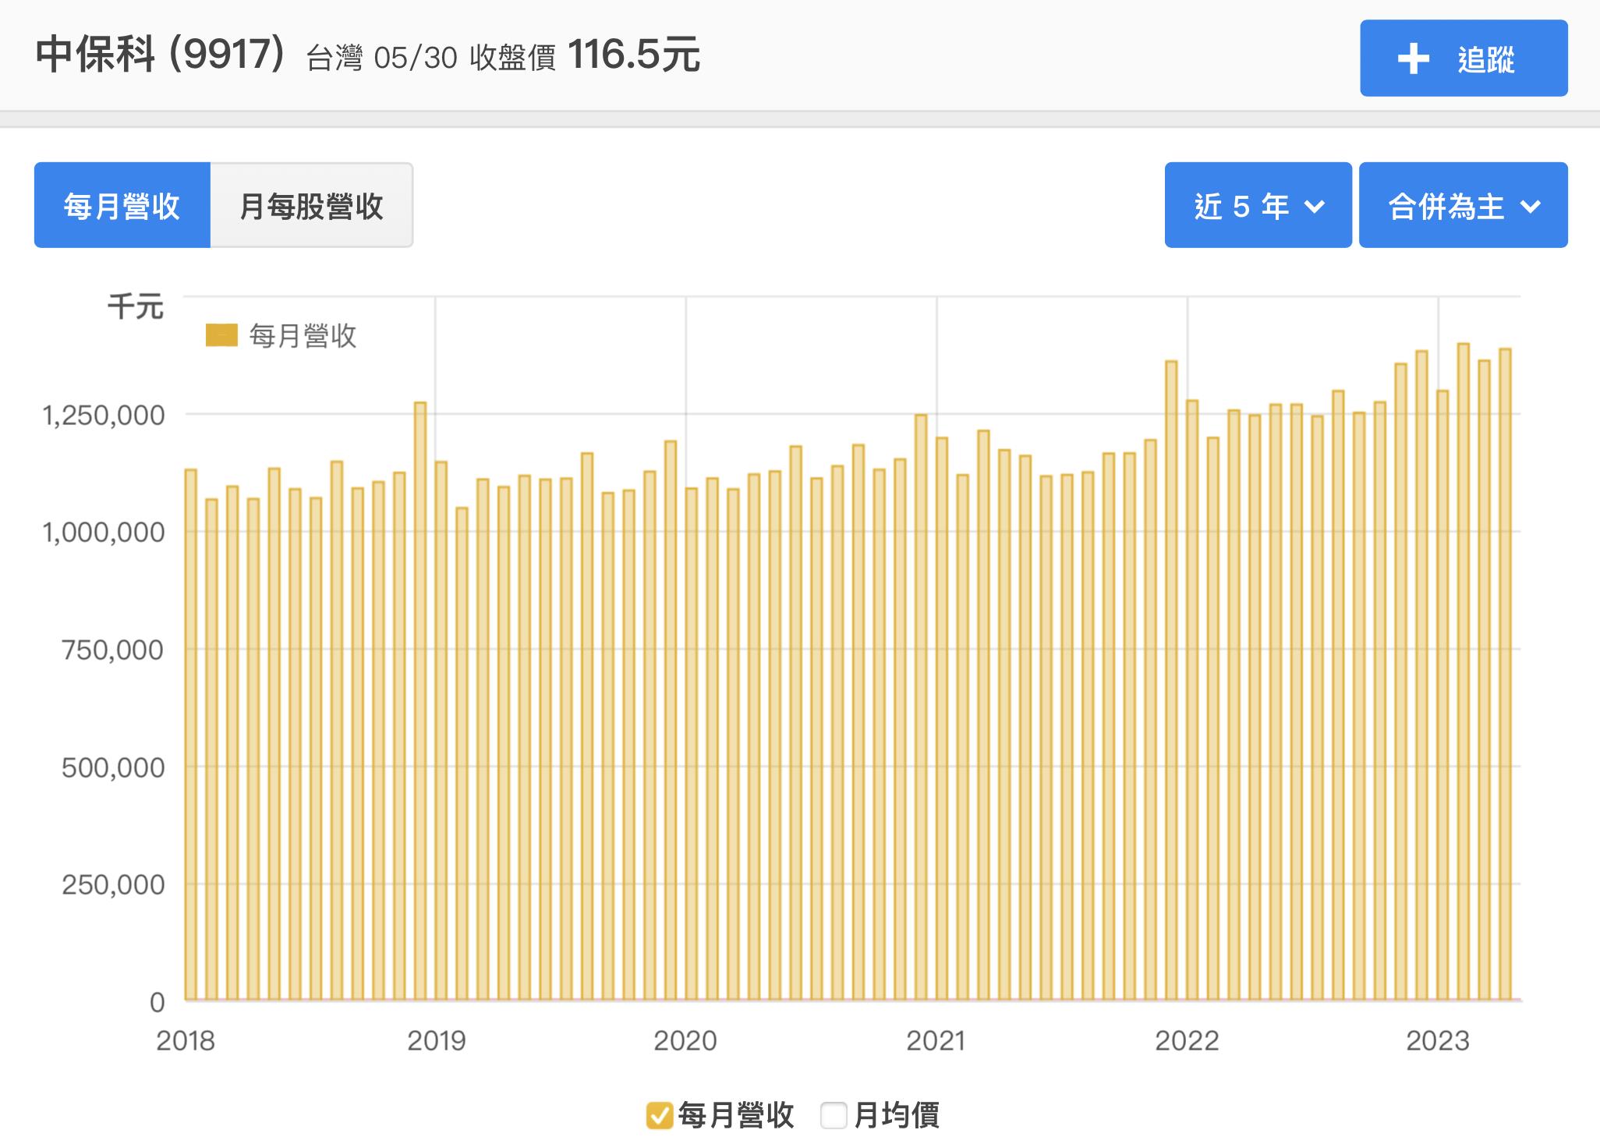
Task: Enable the 月均價 checkbox
Action: pos(834,1116)
